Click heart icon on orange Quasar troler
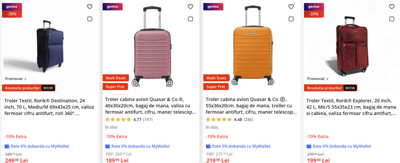This screenshot has height=163, width=400. pyautogui.click(x=291, y=7)
